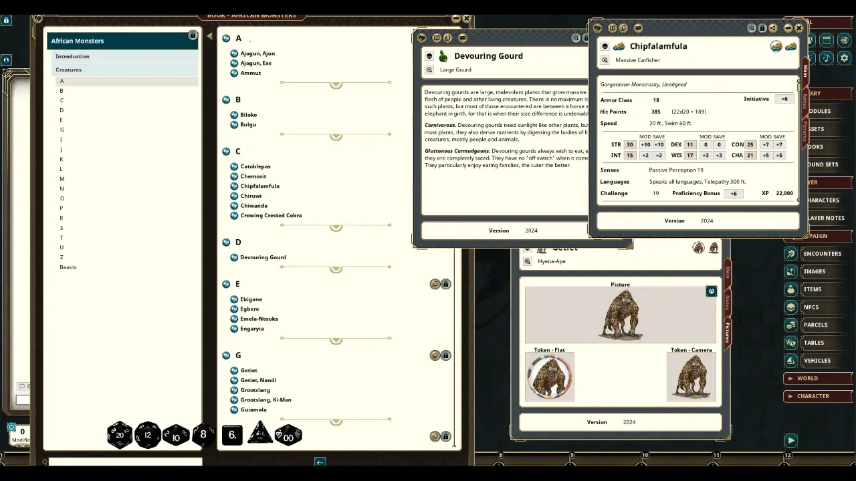
Task: Click the skull icon beside Devouring Gourd title
Action: click(429, 56)
